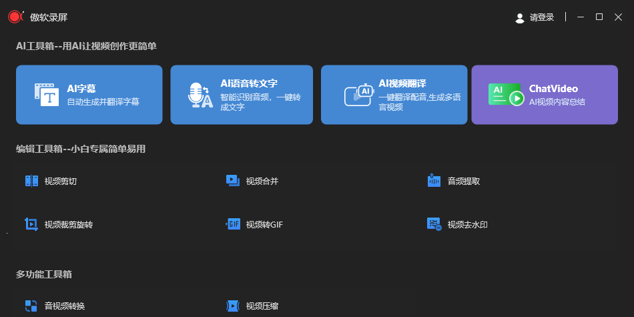Select the 视频剪切 text label
Screen dimensions: 634x317
click(61, 182)
